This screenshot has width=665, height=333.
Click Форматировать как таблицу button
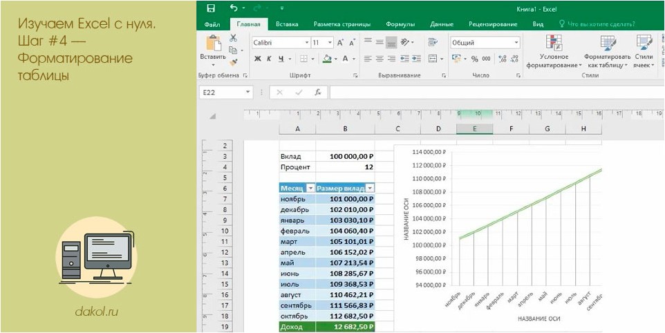click(x=608, y=51)
